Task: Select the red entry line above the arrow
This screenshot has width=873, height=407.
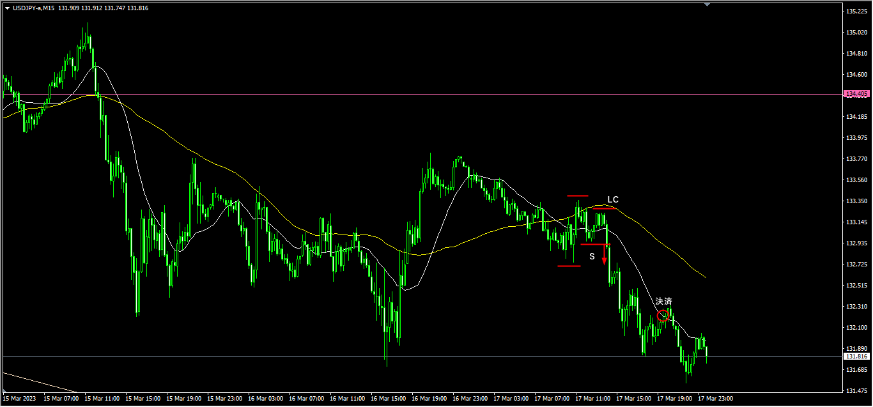Action: click(x=594, y=244)
